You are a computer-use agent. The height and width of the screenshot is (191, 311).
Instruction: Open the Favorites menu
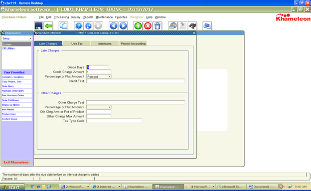click(121, 17)
